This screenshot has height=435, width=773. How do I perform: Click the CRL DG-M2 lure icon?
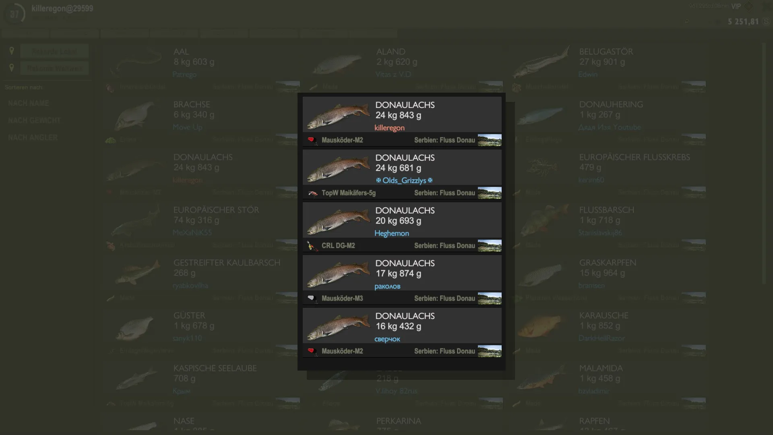pyautogui.click(x=311, y=246)
